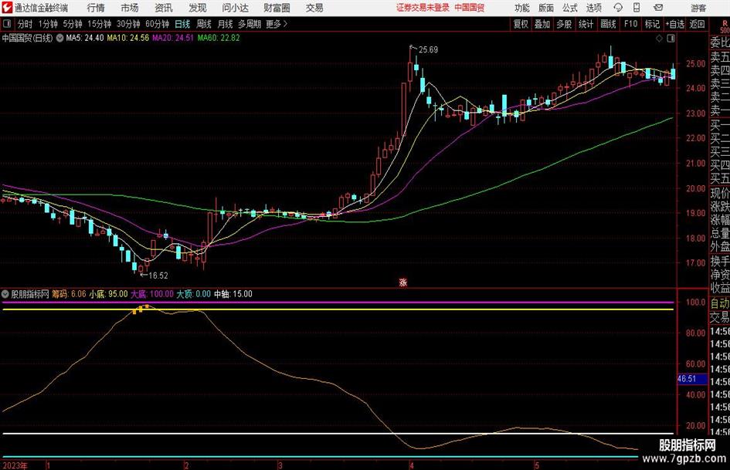The width and height of the screenshot is (730, 470).
Task: Click the 筹码: 6.06 indicator value
Action: tap(69, 294)
